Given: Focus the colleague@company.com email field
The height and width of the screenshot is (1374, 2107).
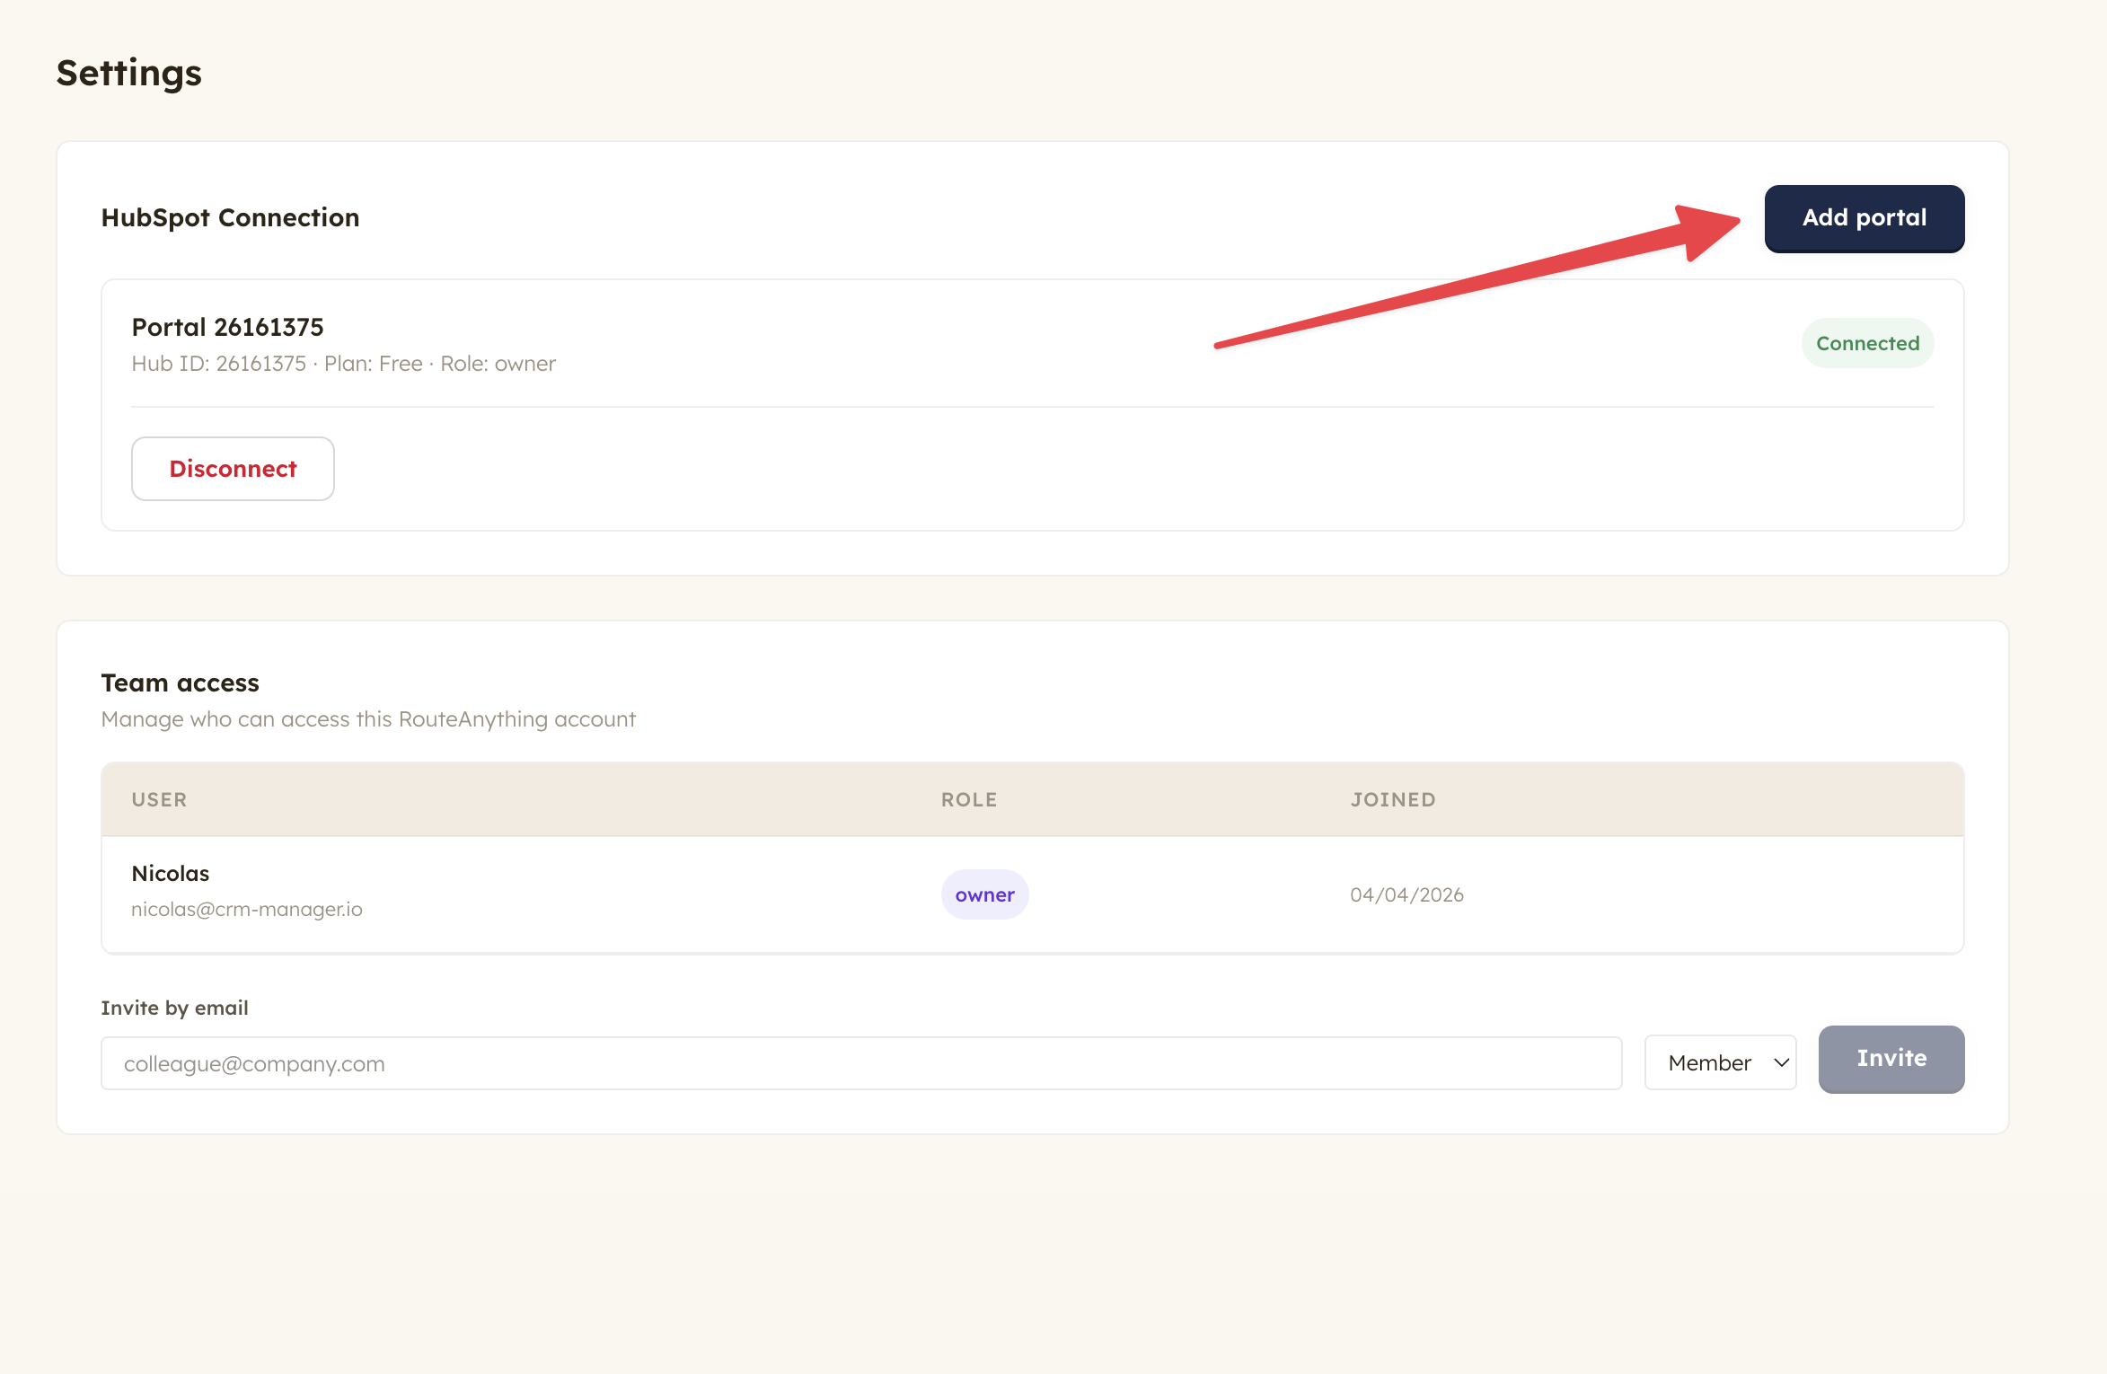Looking at the screenshot, I should pyautogui.click(x=860, y=1063).
